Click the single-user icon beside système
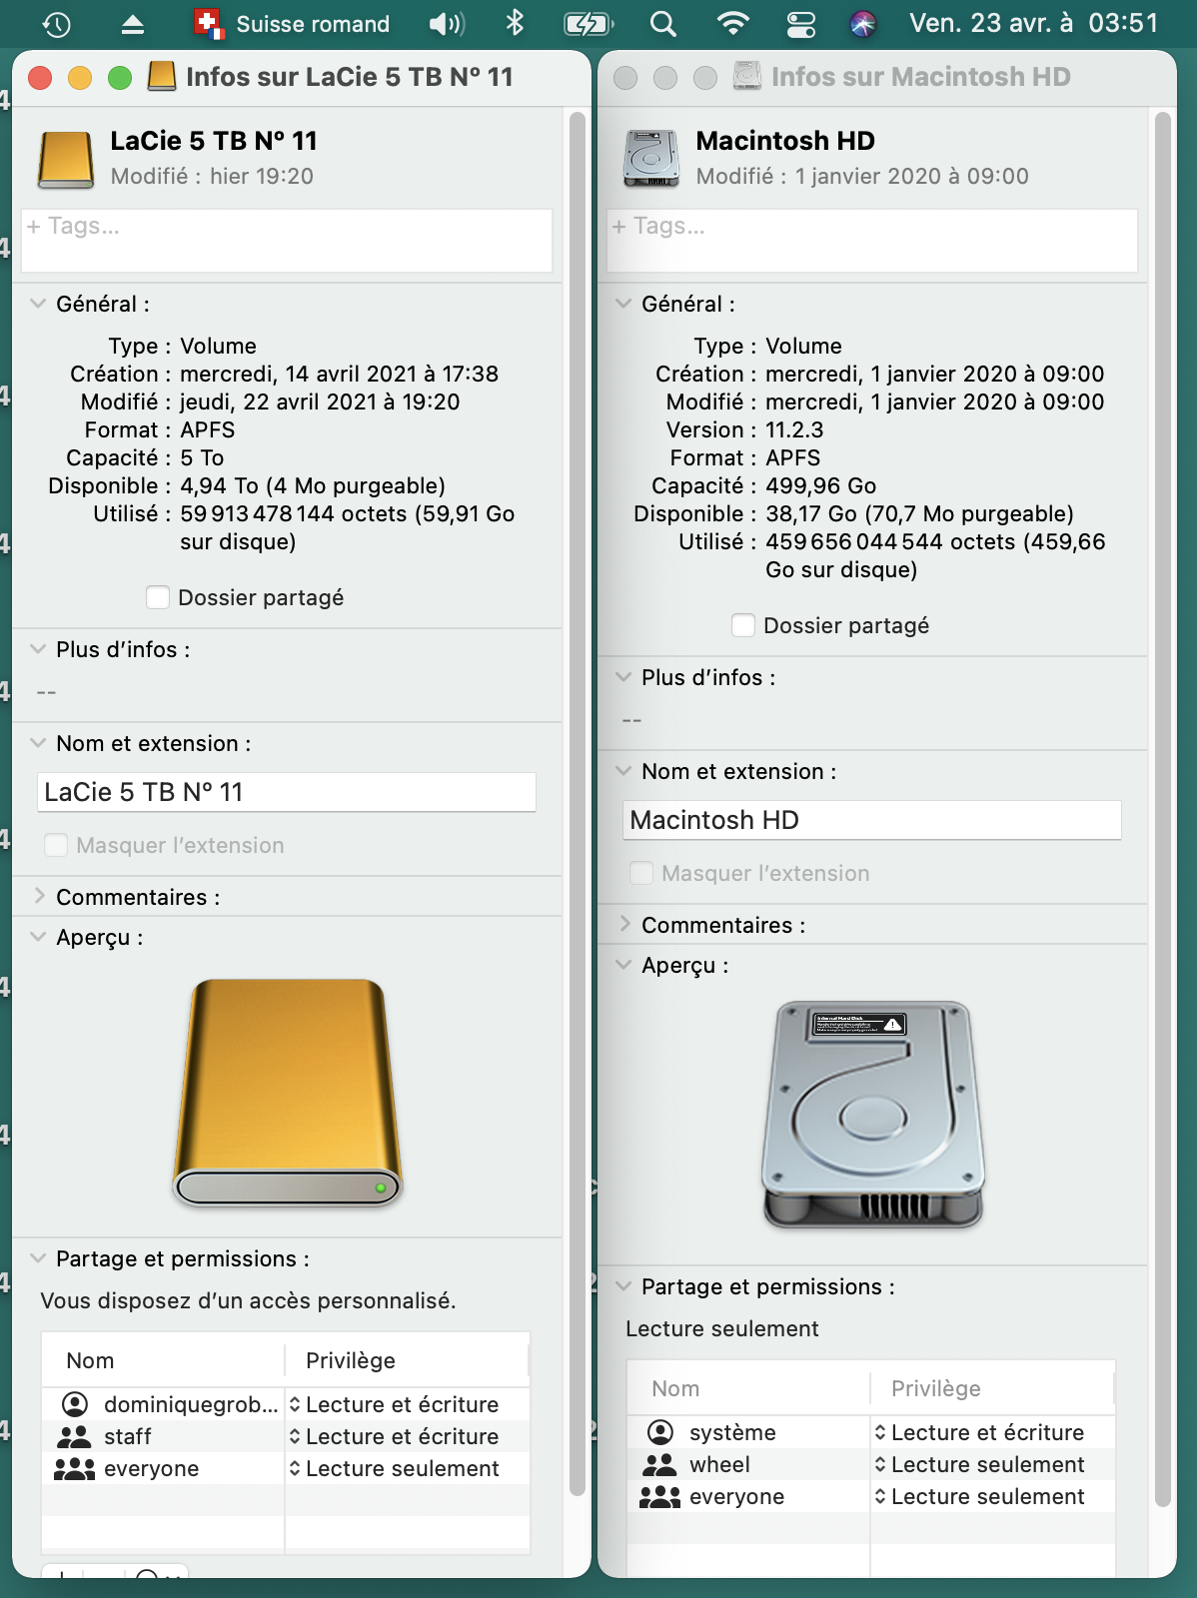This screenshot has width=1197, height=1598. (660, 1432)
